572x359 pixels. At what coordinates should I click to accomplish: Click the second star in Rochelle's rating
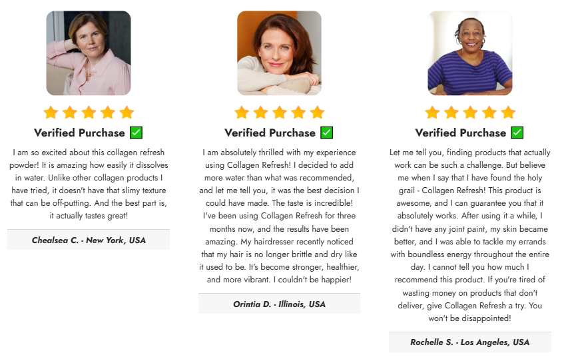[x=451, y=113]
